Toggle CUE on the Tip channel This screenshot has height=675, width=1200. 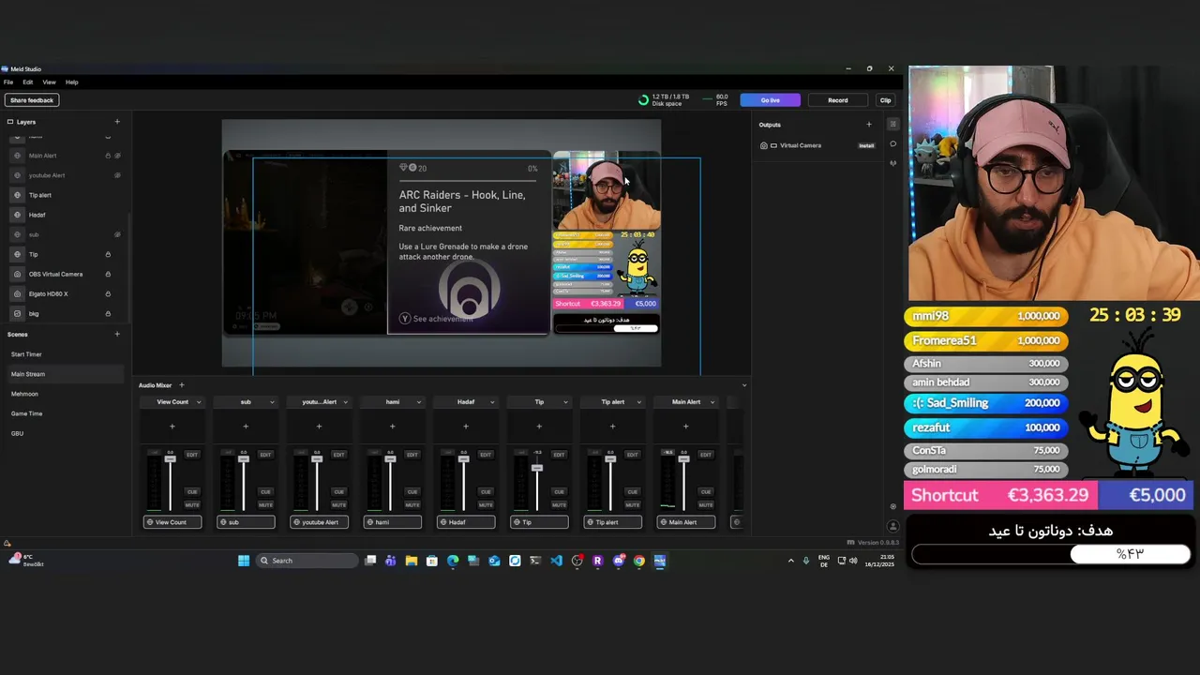(559, 491)
